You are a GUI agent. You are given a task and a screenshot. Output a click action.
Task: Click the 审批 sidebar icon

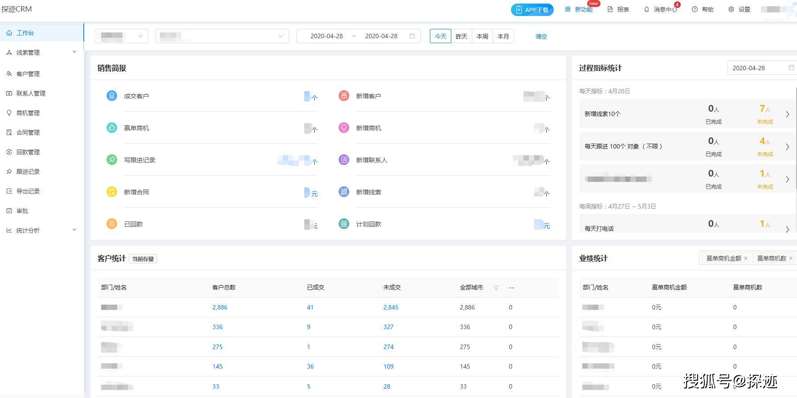coord(9,211)
